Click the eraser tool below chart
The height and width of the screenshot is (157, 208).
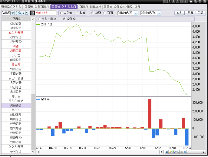pyautogui.click(x=174, y=152)
